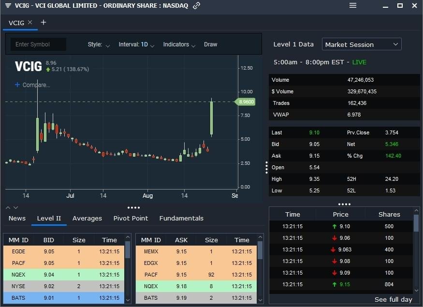The width and height of the screenshot is (423, 307).
Task: Open the Interval 1D dropdown
Action: tap(136, 44)
